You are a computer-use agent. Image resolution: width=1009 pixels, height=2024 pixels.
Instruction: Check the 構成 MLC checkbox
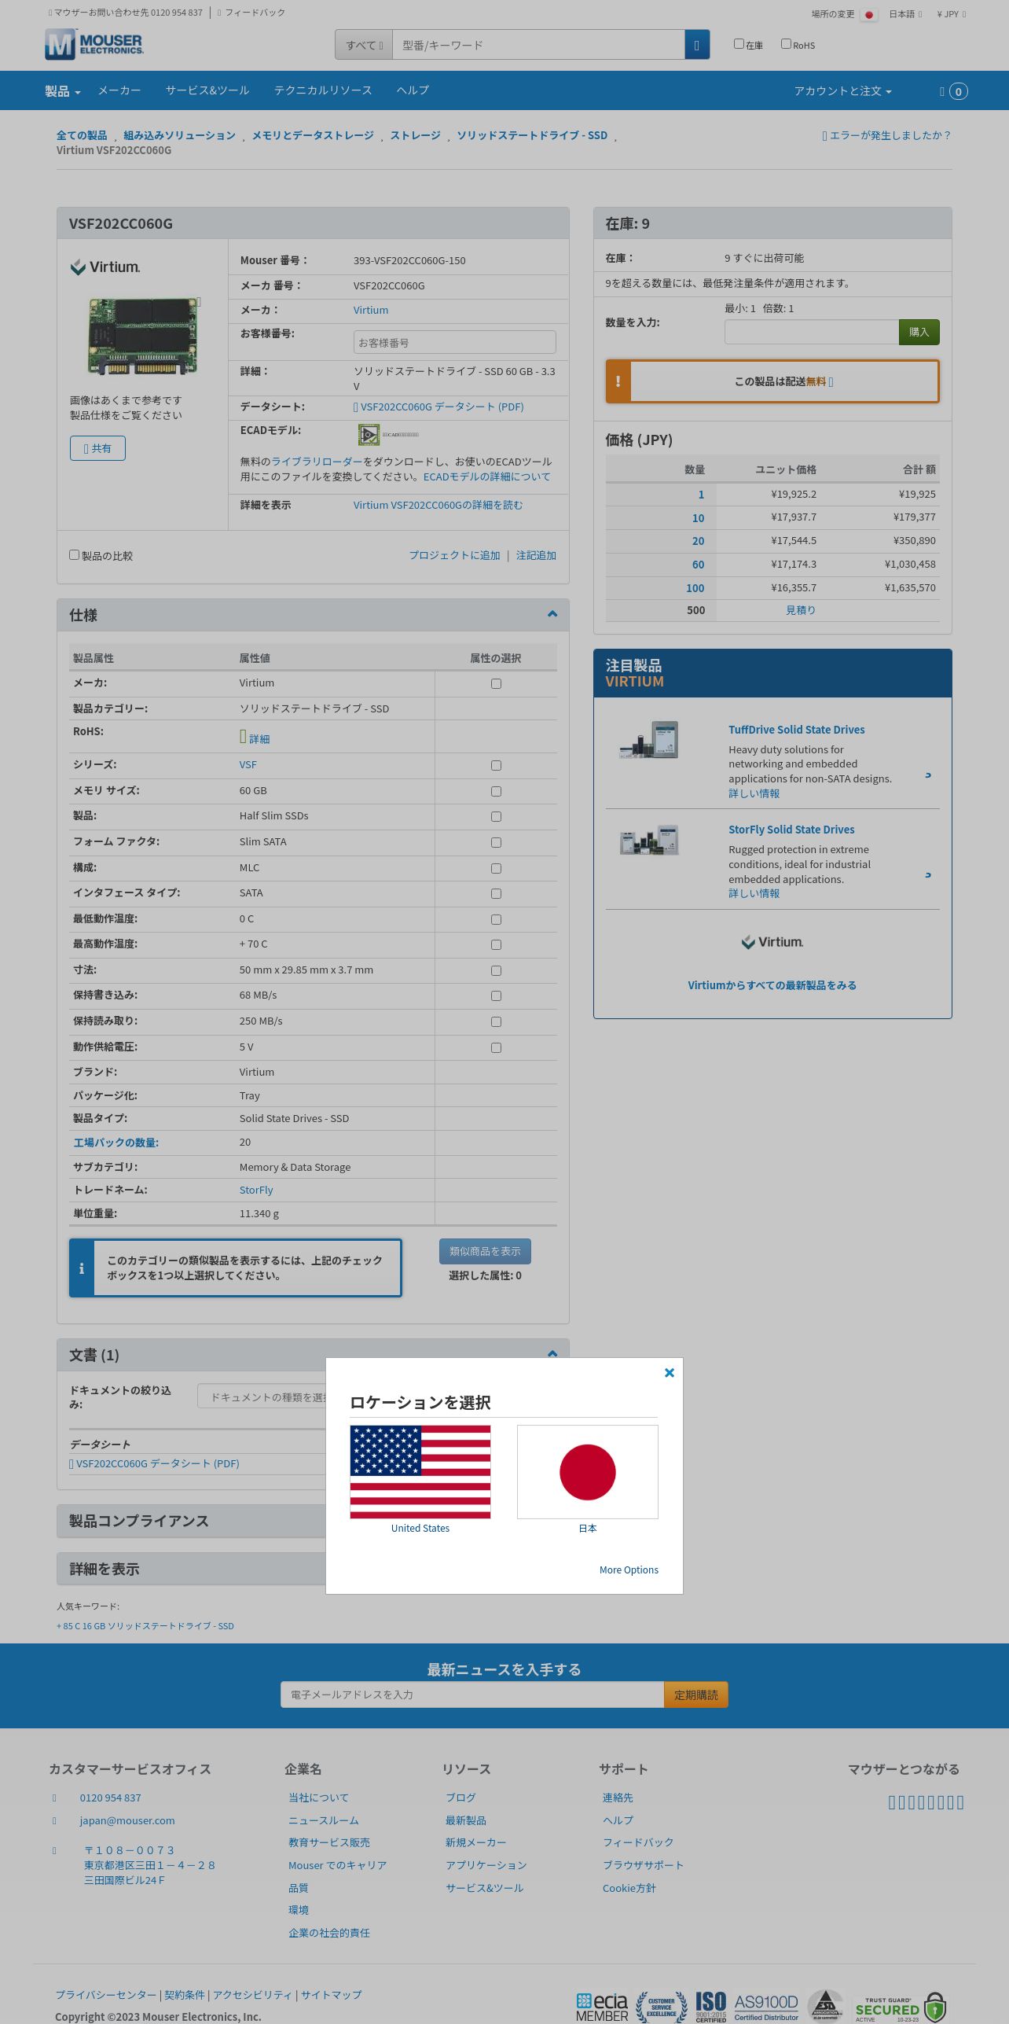pyautogui.click(x=496, y=869)
